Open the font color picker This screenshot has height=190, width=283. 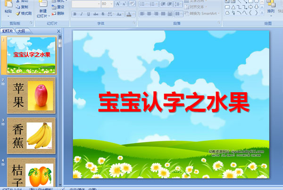click(132, 14)
